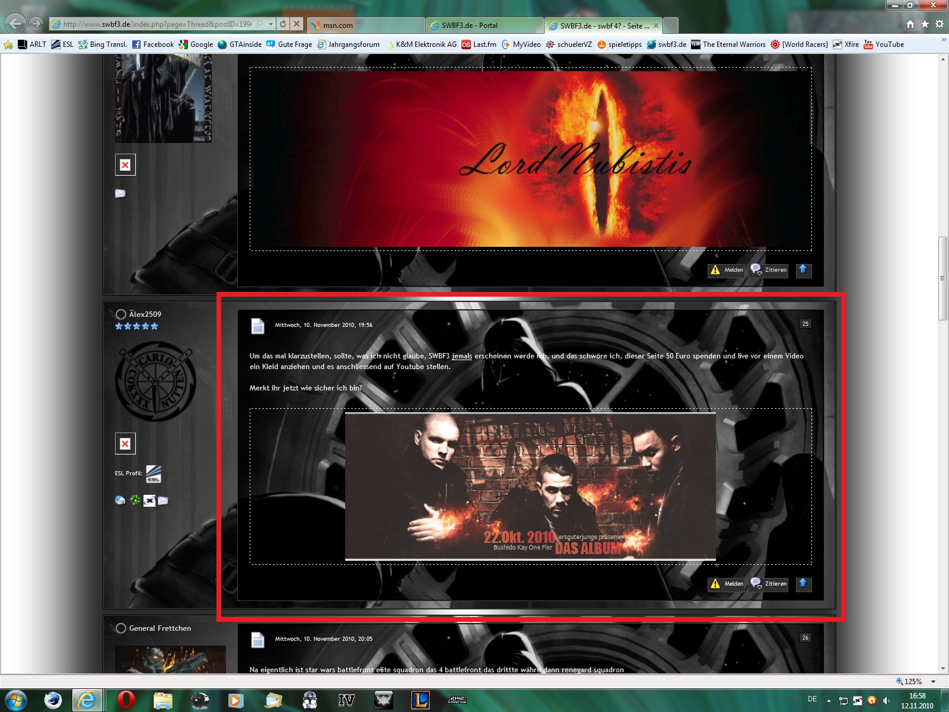This screenshot has width=949, height=712.
Task: Open Alex2509's homepage icon
Action: tap(120, 500)
